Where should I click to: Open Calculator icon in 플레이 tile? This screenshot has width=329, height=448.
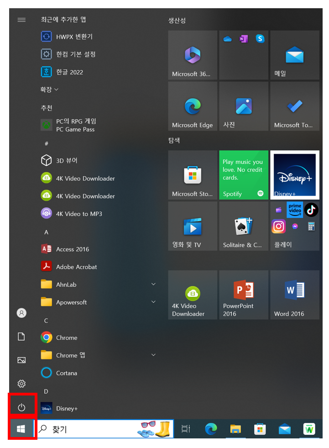click(x=311, y=227)
